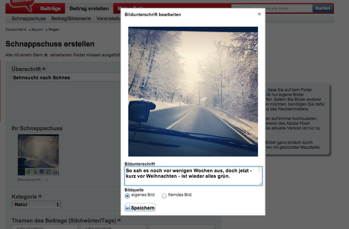Rotate thumbnail left with green arrow icon

(x=28, y=172)
